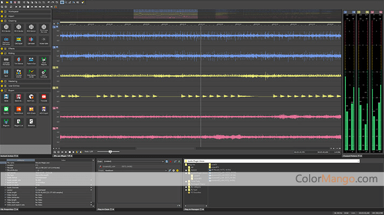
Task: Click the Trim Silence editing icon
Action: 19,61
